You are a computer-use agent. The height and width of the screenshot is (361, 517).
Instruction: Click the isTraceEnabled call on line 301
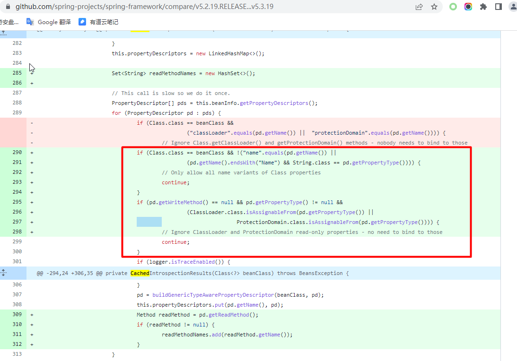[193, 262]
